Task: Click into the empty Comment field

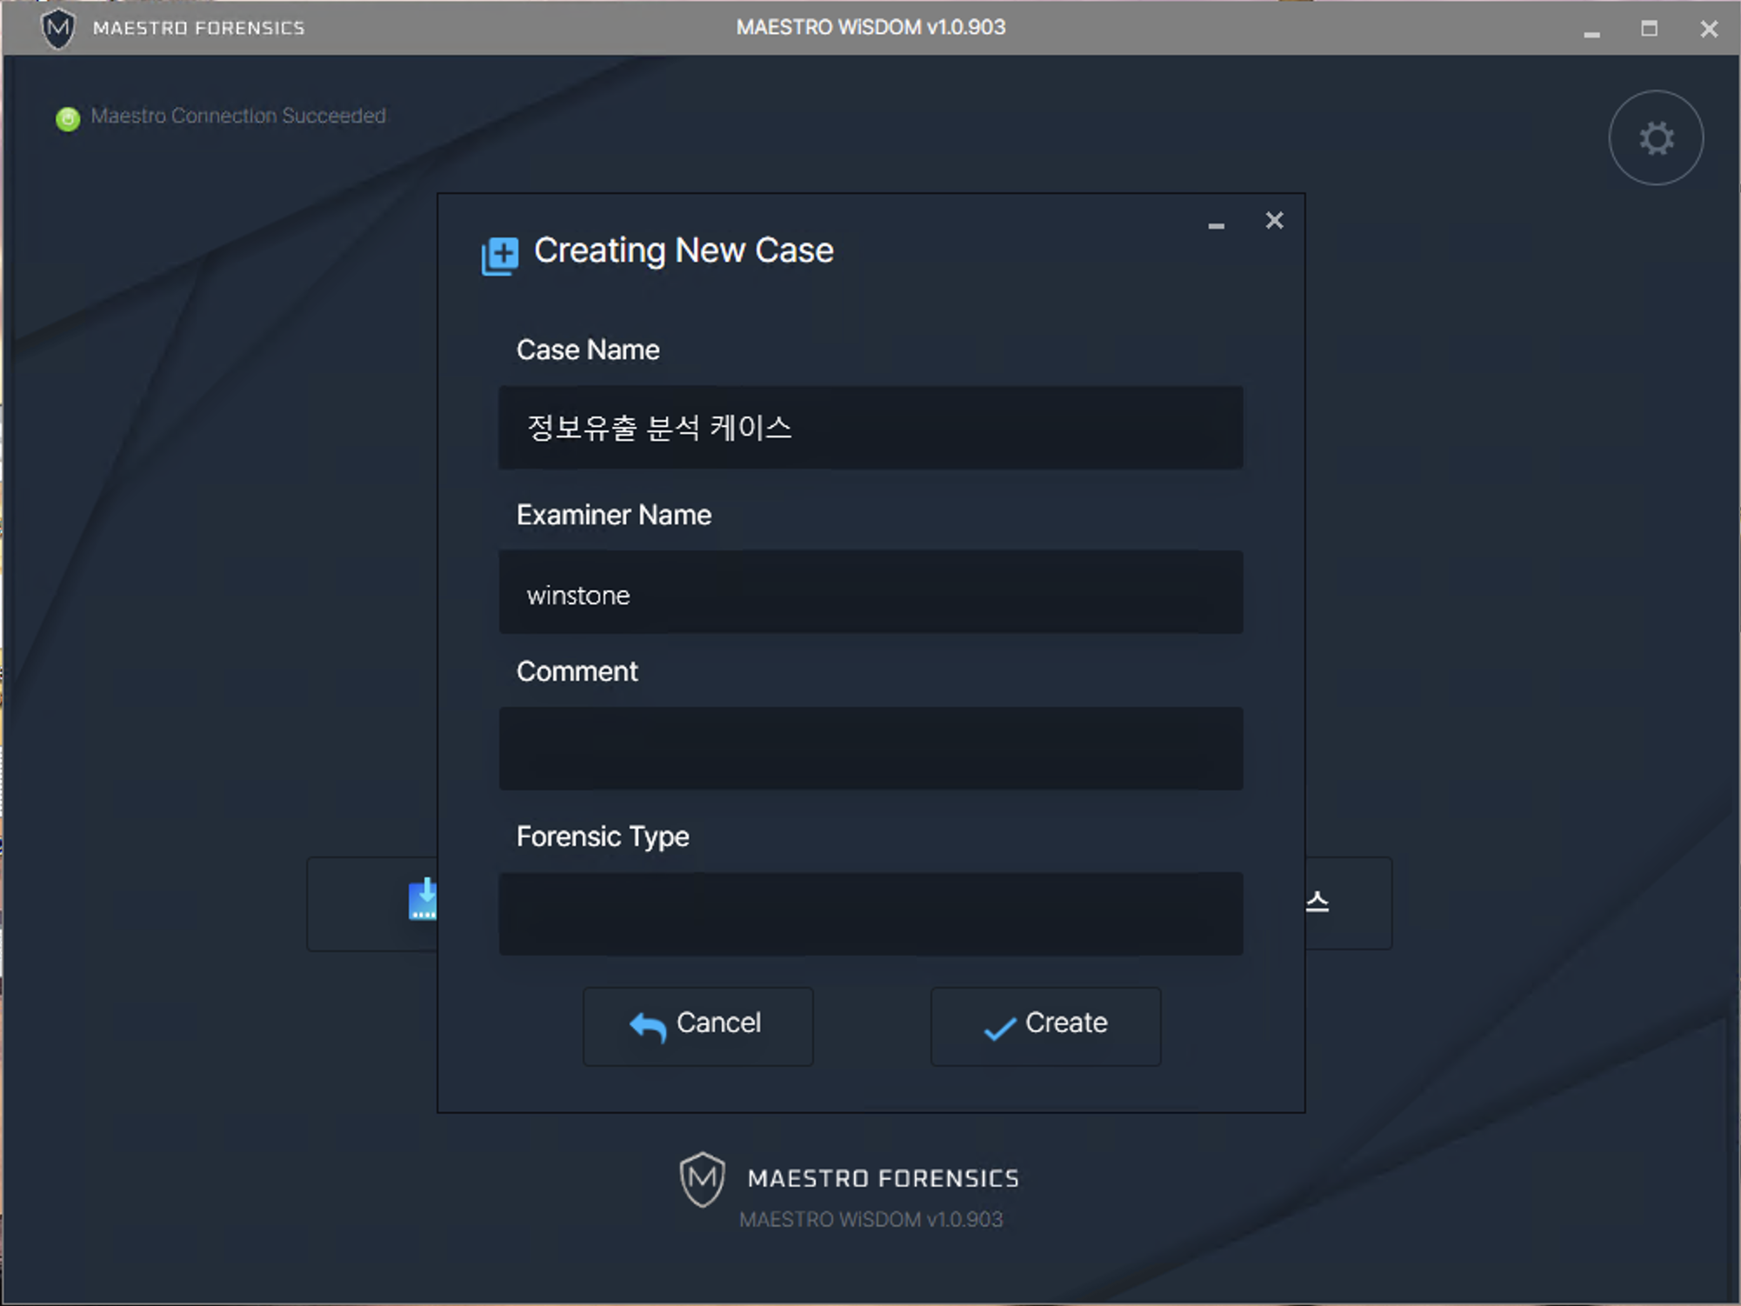Action: tap(870, 749)
